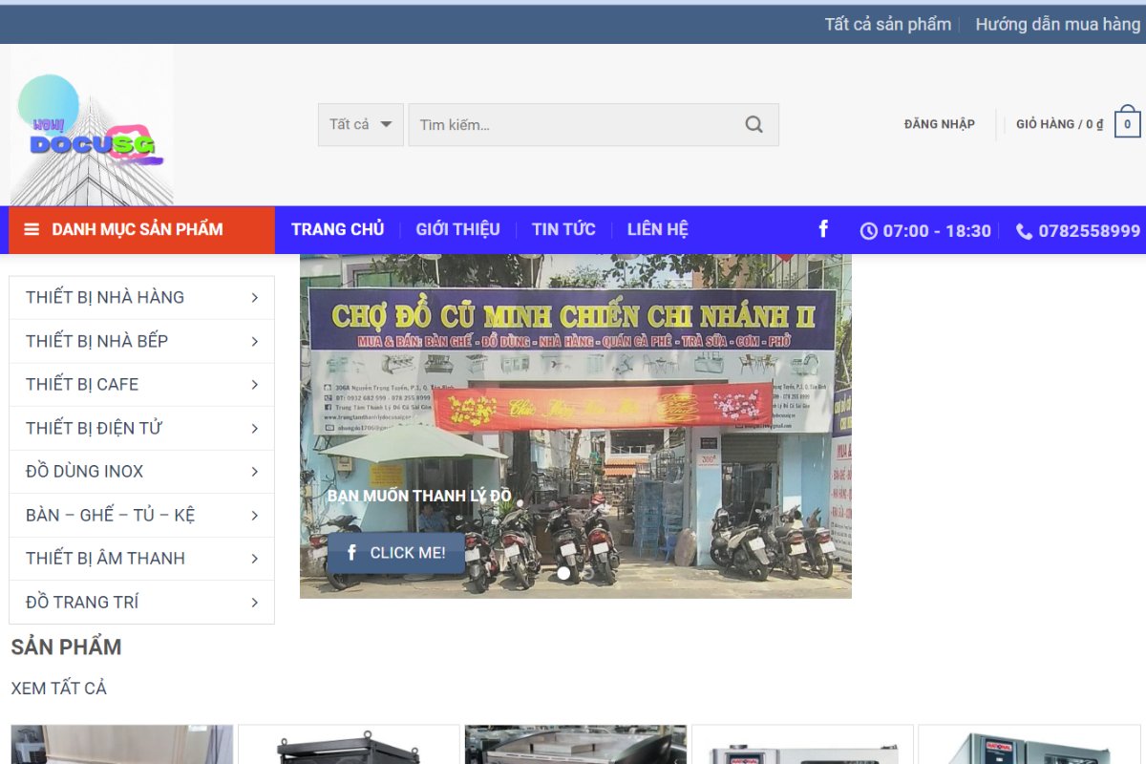Image resolution: width=1146 pixels, height=764 pixels.
Task: Click phone number 0782558999
Action: 1089,231
